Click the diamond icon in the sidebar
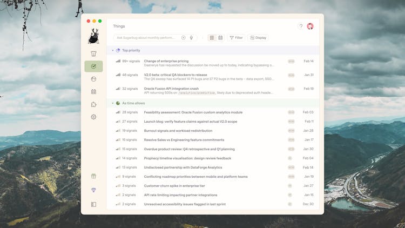405x228 pixels. point(93,190)
